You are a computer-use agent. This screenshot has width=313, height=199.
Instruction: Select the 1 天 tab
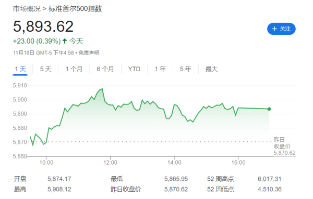[20, 69]
